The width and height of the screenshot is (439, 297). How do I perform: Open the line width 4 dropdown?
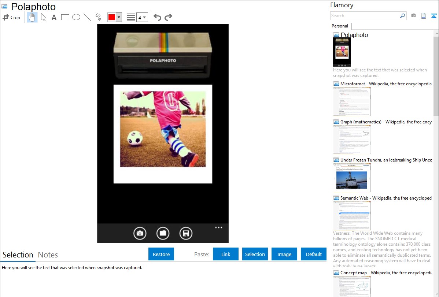(142, 18)
